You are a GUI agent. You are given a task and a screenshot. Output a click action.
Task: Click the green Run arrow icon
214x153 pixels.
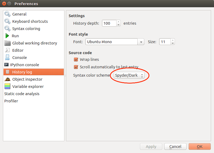click(7, 36)
